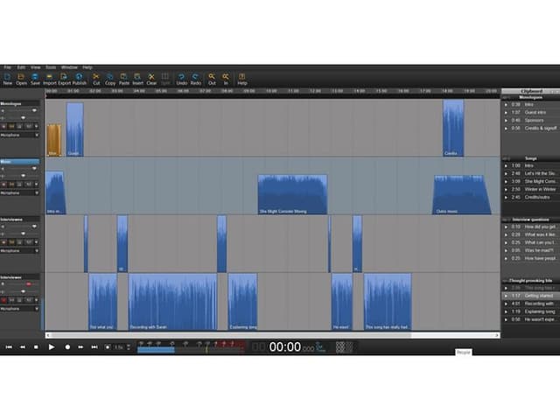This screenshot has width=560, height=420.
Task: Undo the last edit
Action: point(181,80)
